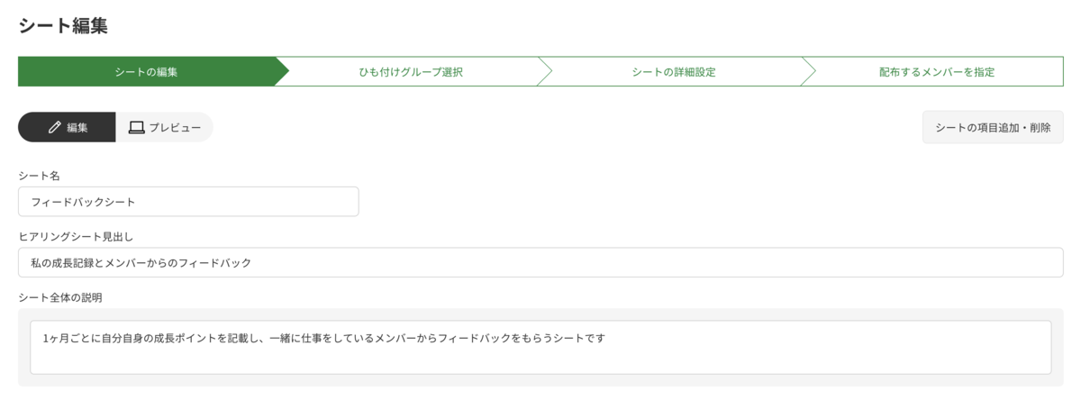Go to the ひも付けグループ選択 step
The height and width of the screenshot is (400, 1081).
click(411, 72)
